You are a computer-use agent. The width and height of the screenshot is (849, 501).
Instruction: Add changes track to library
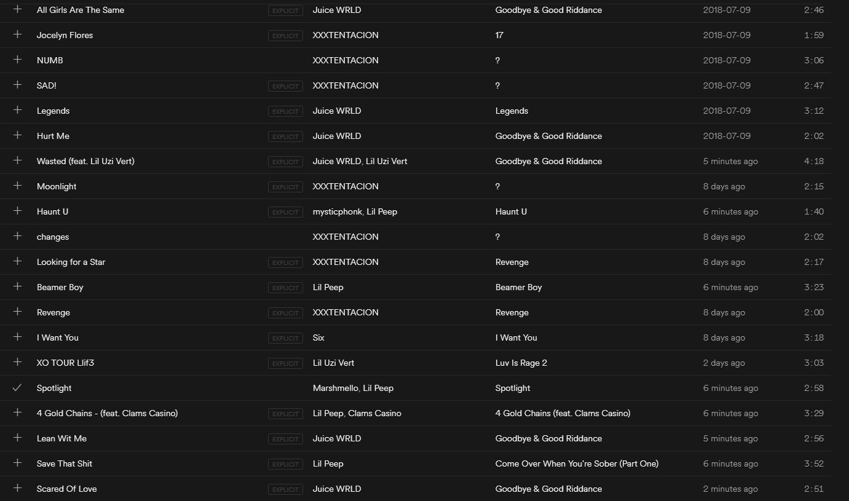click(x=17, y=236)
